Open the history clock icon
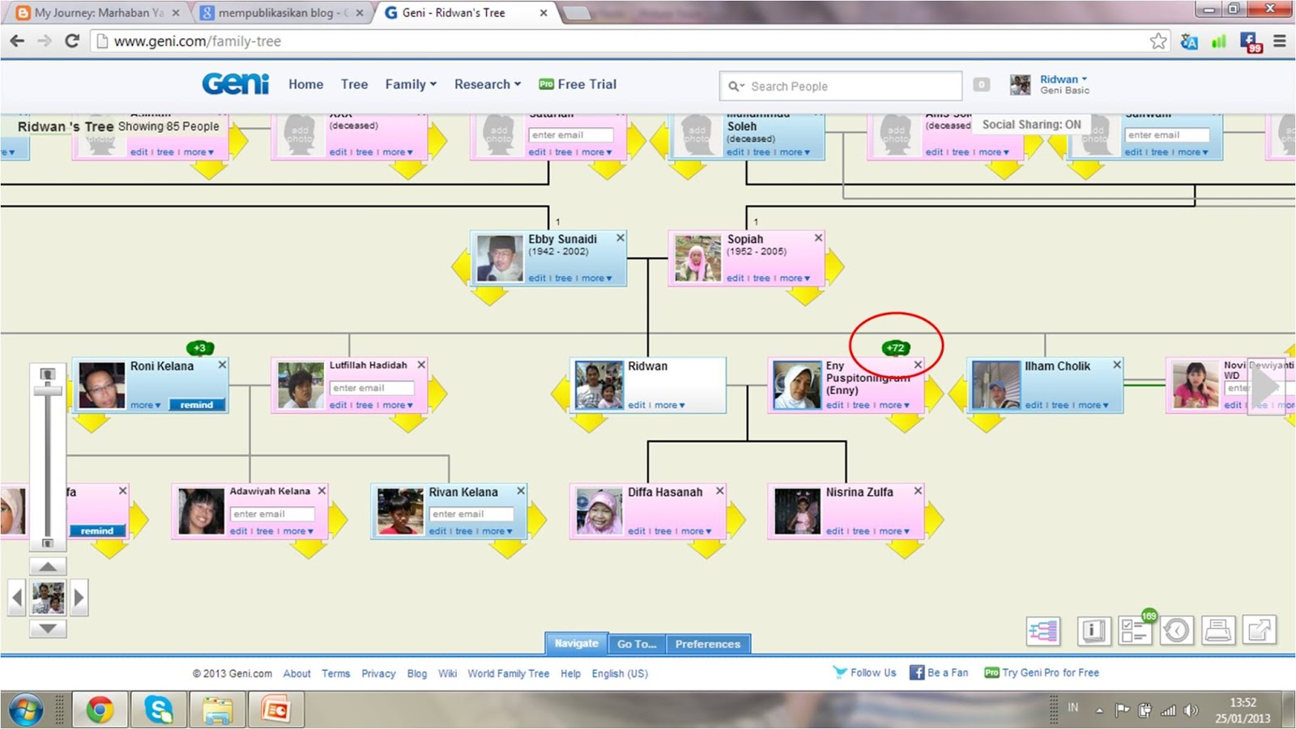Image resolution: width=1296 pixels, height=729 pixels. pyautogui.click(x=1177, y=630)
